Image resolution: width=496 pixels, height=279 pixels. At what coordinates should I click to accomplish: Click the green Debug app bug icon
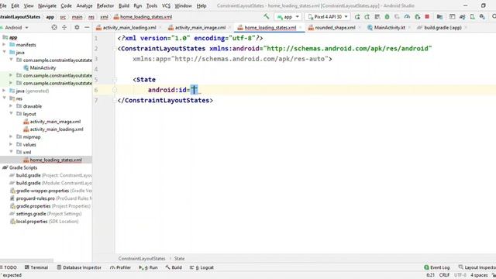[387, 17]
